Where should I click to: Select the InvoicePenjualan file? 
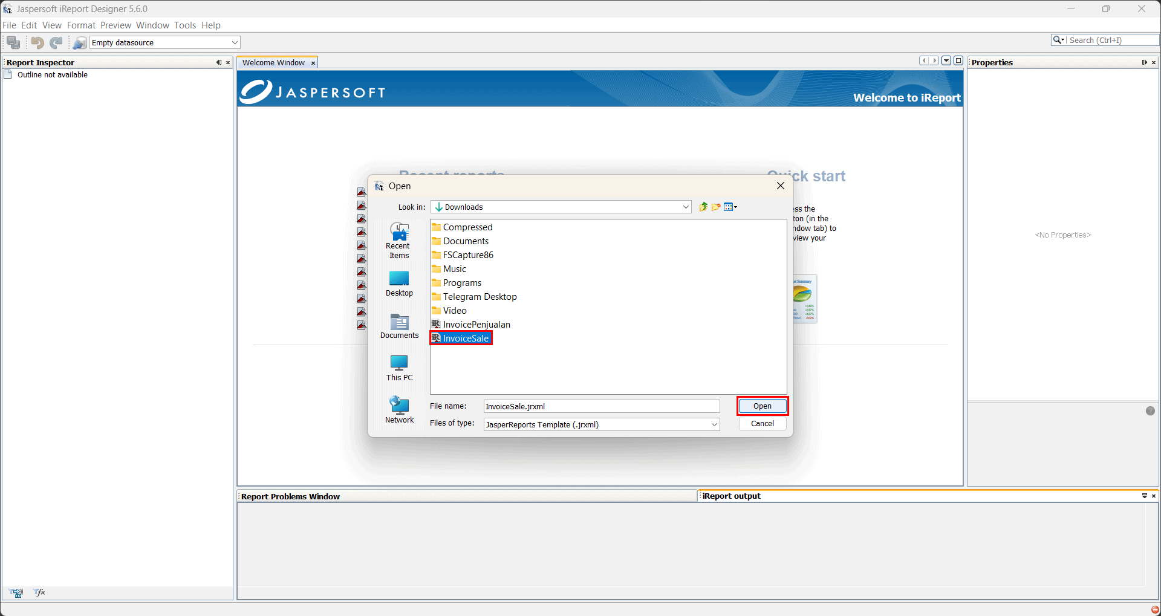tap(471, 325)
